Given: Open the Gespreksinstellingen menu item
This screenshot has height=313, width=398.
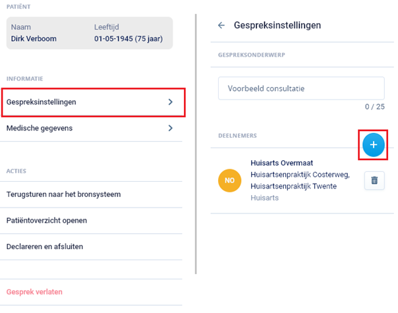Looking at the screenshot, I should pos(93,102).
